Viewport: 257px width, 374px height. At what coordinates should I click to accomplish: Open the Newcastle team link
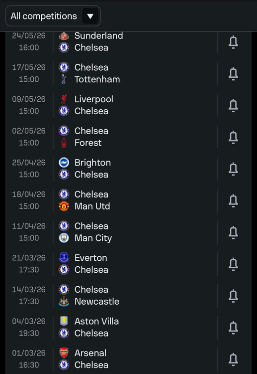click(x=97, y=302)
